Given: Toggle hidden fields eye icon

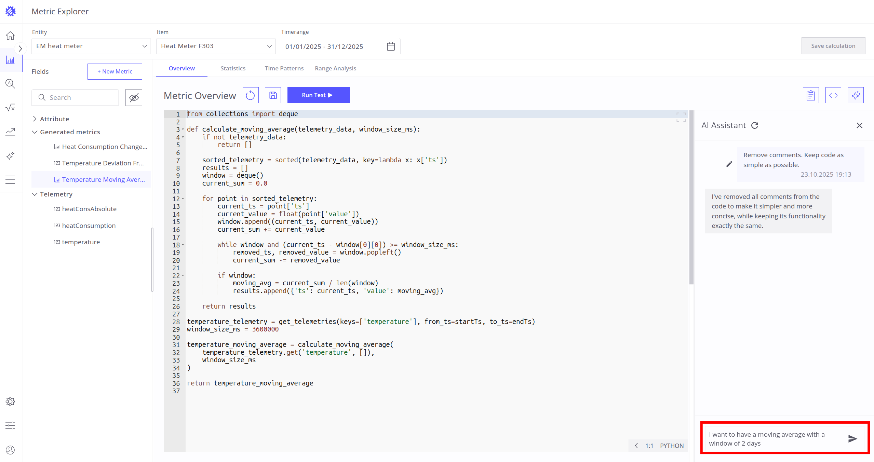Looking at the screenshot, I should (134, 98).
